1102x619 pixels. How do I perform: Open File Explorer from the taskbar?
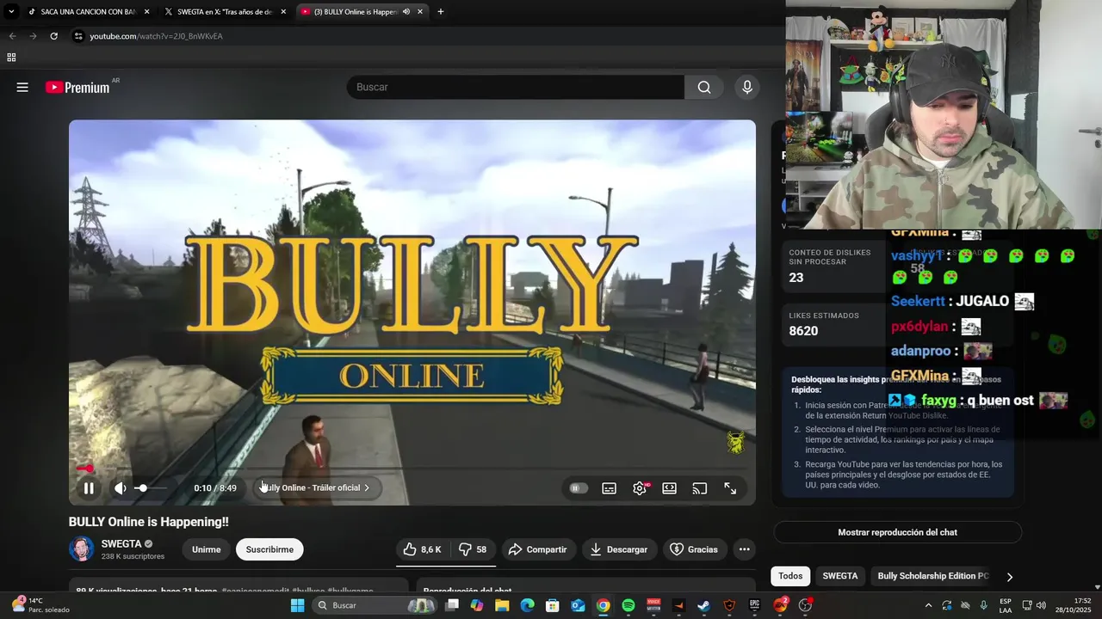502,605
